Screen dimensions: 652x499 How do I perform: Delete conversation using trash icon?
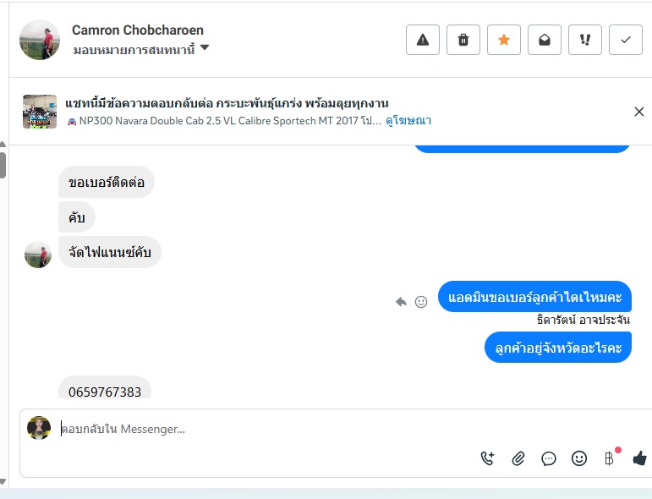click(463, 40)
